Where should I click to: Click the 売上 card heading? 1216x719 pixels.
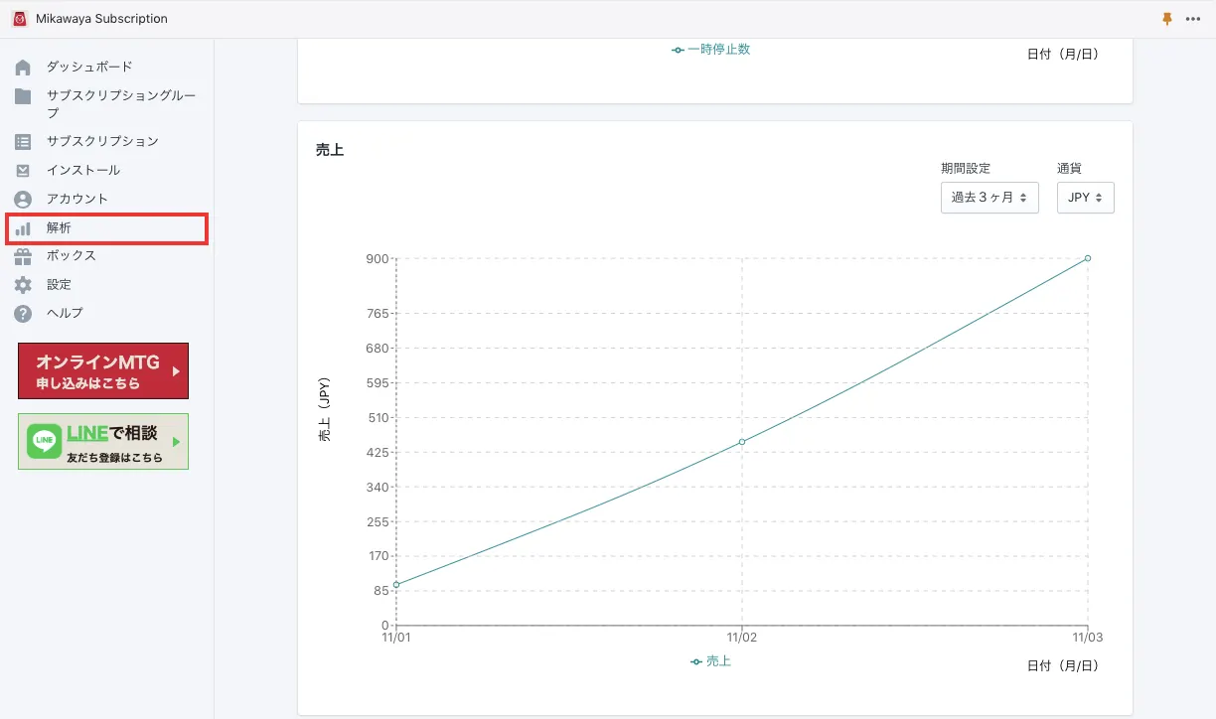[330, 150]
